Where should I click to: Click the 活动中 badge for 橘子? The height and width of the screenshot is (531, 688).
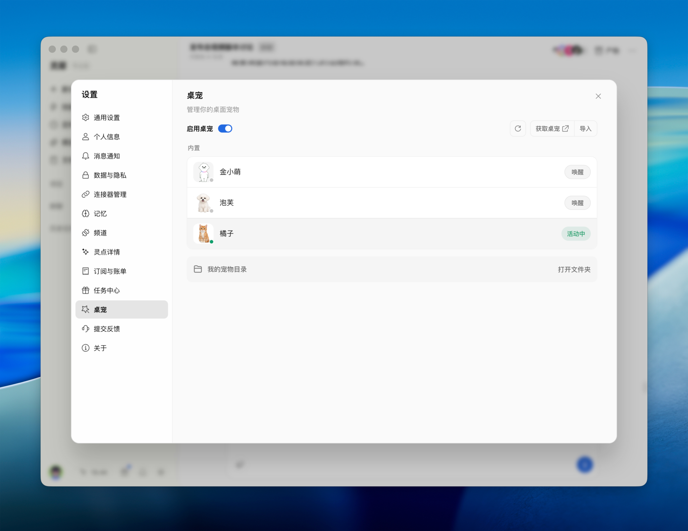pos(576,234)
